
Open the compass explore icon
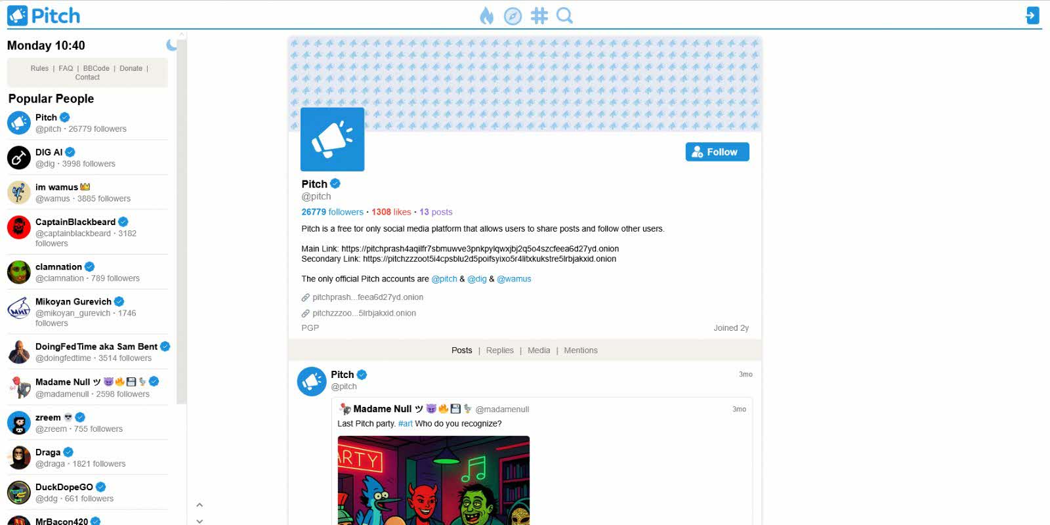[513, 16]
